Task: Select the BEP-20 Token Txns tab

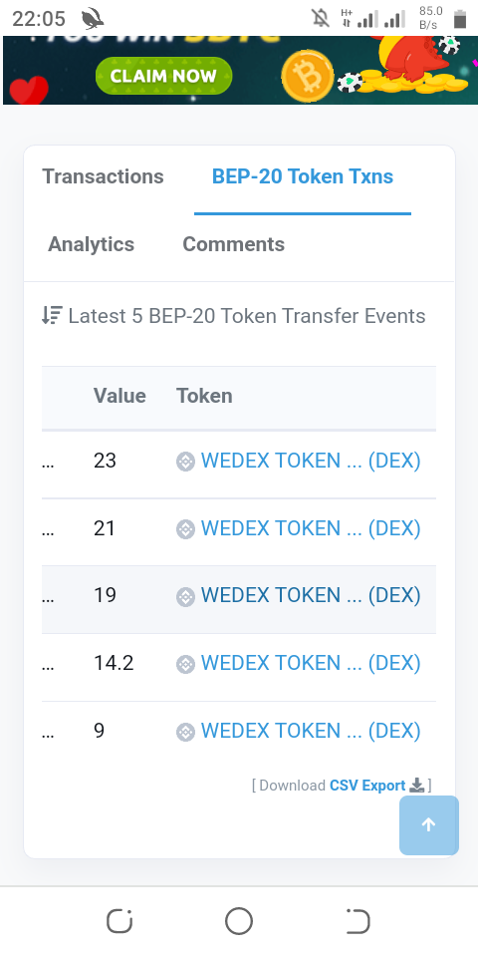Action: point(303,176)
